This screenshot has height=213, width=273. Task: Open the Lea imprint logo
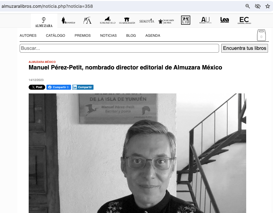pyautogui.click(x=224, y=20)
